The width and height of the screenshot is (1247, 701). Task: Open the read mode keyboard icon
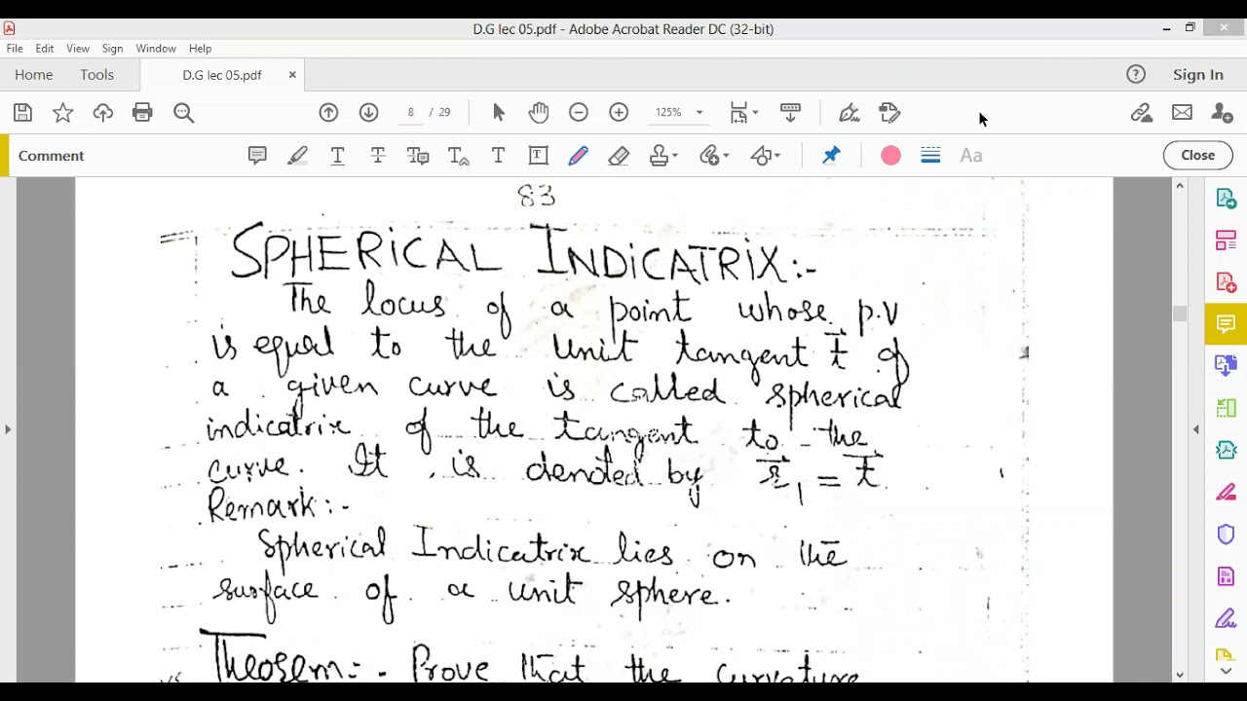click(790, 113)
